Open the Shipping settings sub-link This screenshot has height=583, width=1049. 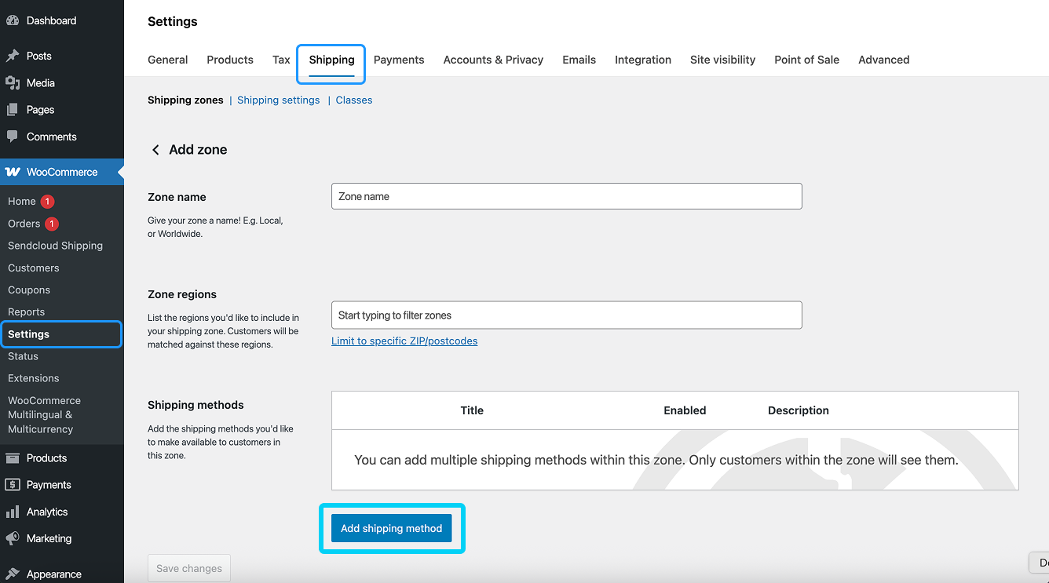point(279,100)
